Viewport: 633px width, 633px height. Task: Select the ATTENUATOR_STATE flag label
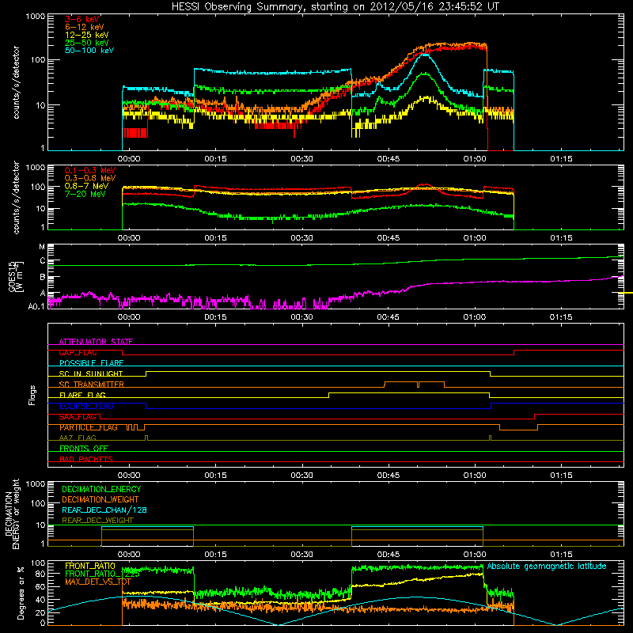point(96,342)
